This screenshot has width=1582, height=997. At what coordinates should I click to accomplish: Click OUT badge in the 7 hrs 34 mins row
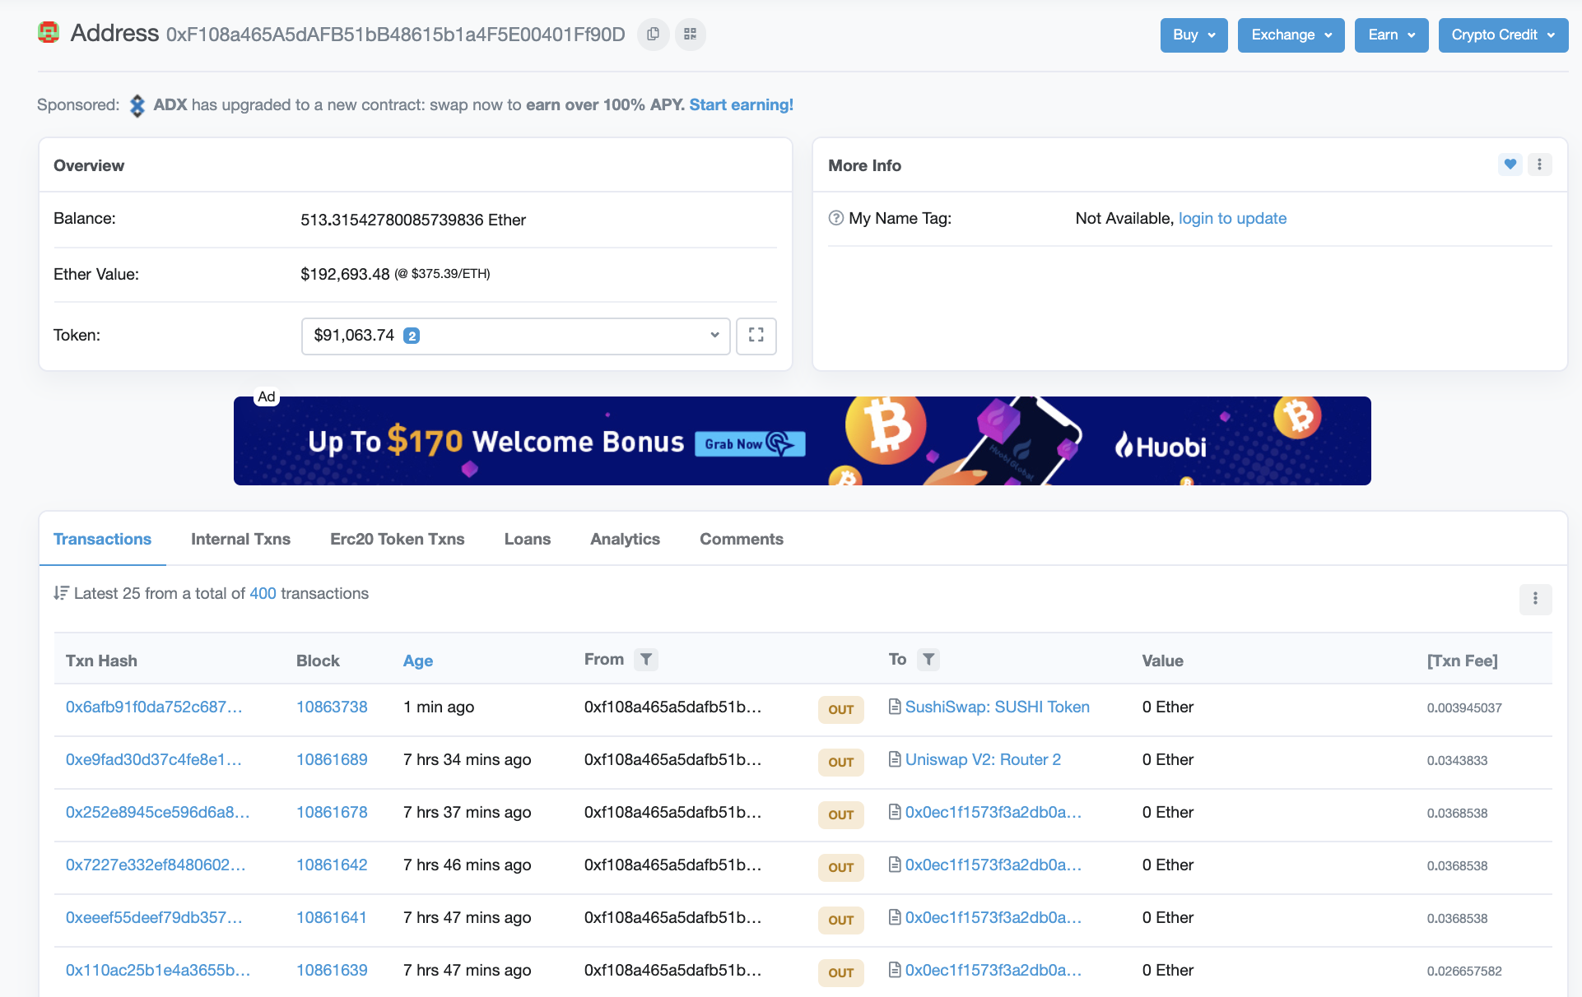point(840,762)
